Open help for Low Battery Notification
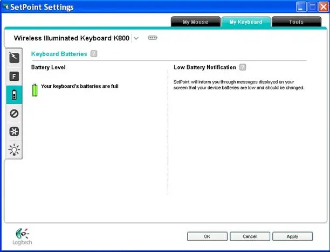 click(243, 67)
